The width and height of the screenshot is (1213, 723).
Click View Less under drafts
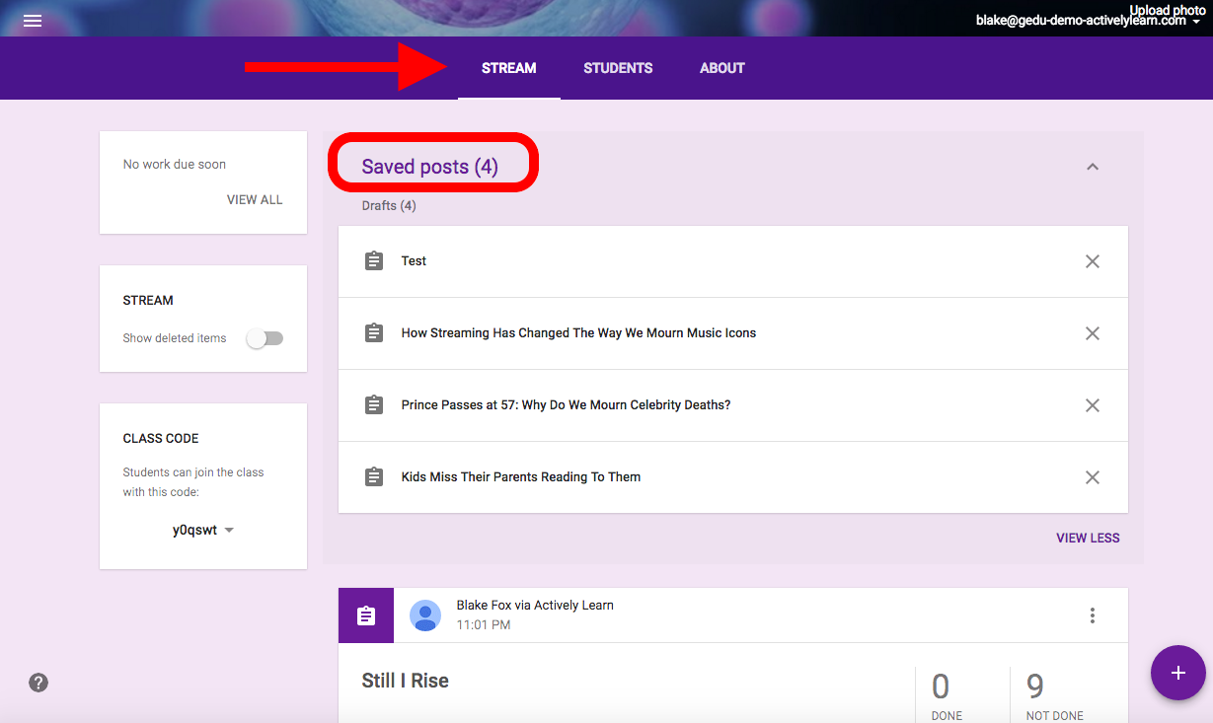point(1088,539)
